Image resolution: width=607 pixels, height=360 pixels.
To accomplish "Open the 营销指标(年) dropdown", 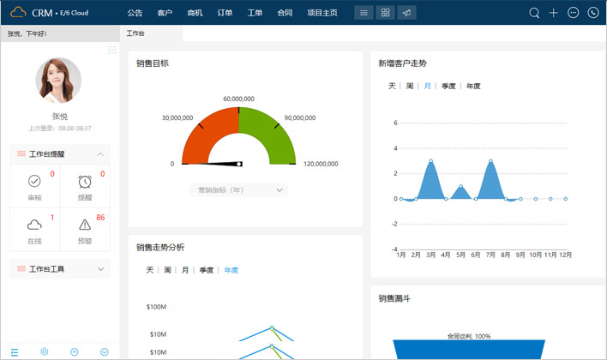I will [x=238, y=190].
